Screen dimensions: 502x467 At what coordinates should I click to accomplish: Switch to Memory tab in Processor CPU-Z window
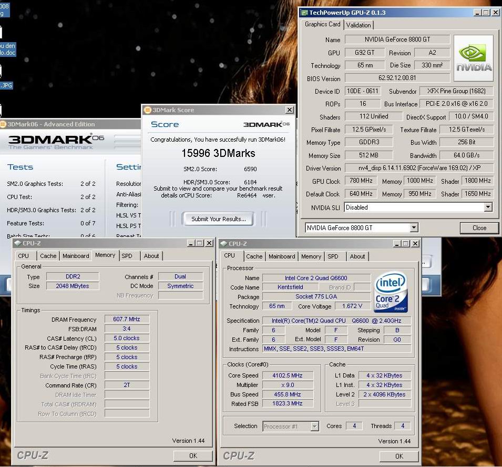311,256
